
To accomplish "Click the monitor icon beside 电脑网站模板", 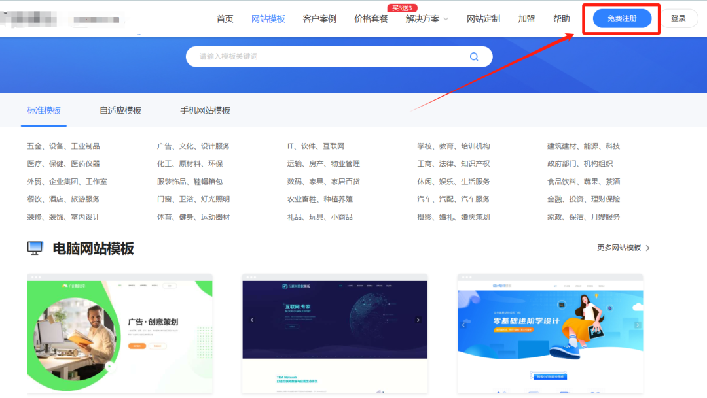I will coord(35,248).
